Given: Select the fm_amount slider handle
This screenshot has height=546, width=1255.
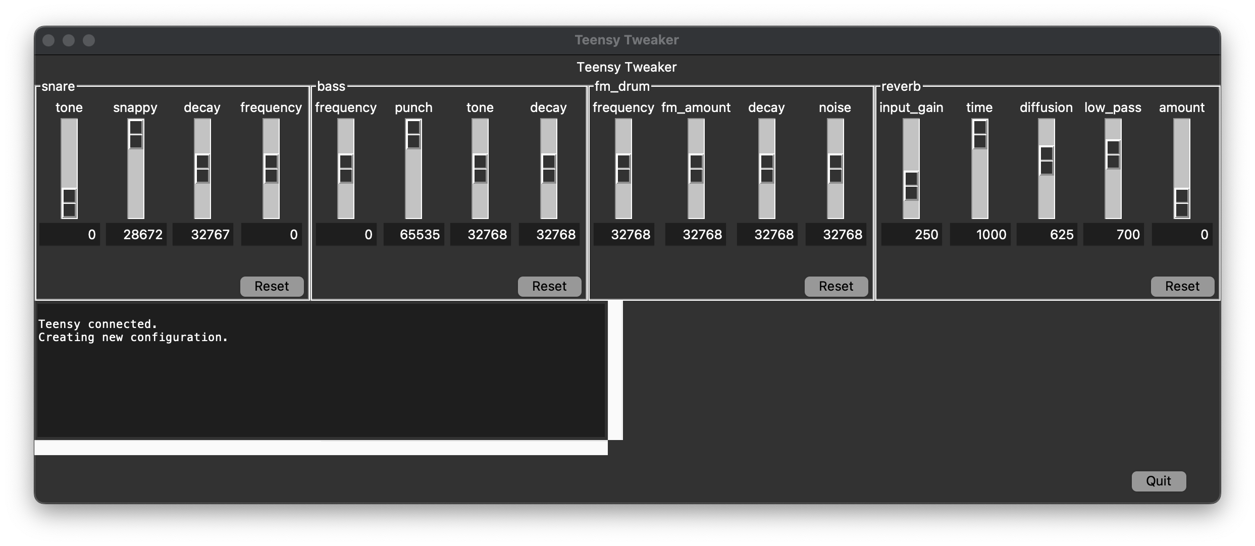Looking at the screenshot, I should [696, 169].
